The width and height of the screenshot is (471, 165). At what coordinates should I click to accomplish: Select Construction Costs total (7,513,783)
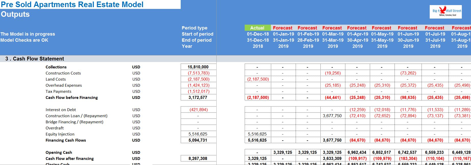tap(198, 73)
